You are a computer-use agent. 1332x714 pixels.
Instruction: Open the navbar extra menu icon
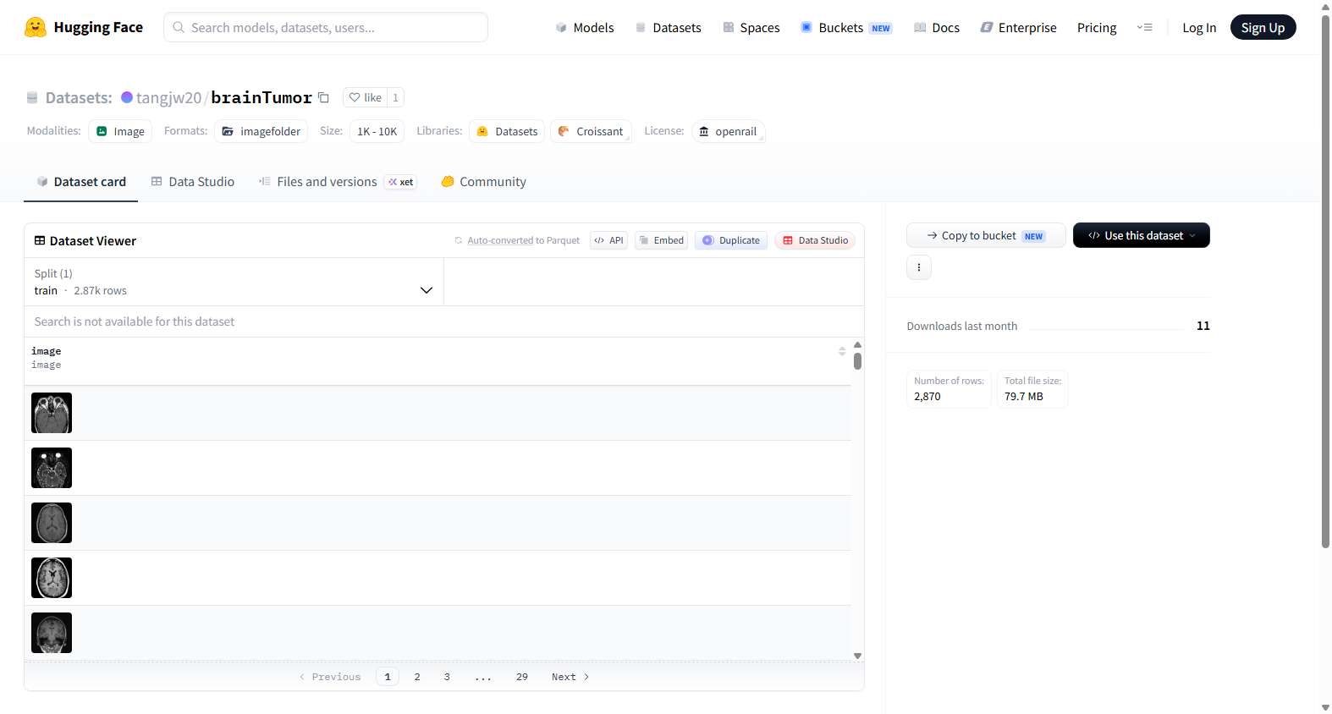1144,27
